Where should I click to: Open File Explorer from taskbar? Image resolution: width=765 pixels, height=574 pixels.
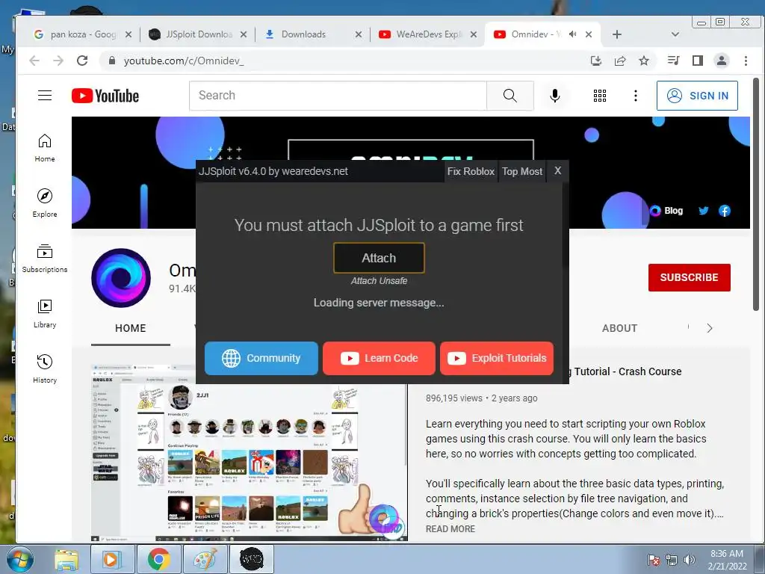click(x=66, y=559)
